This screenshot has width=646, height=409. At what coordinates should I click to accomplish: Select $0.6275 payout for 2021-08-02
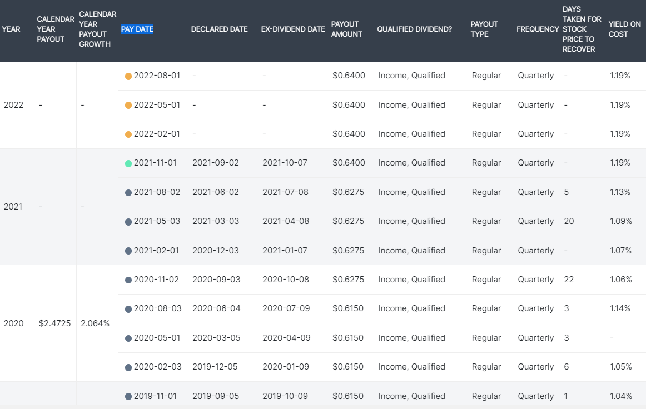[x=349, y=192]
